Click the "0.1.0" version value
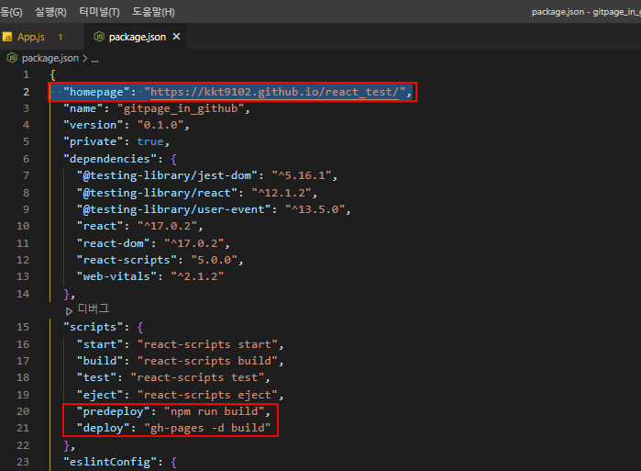641x471 pixels. pos(160,125)
